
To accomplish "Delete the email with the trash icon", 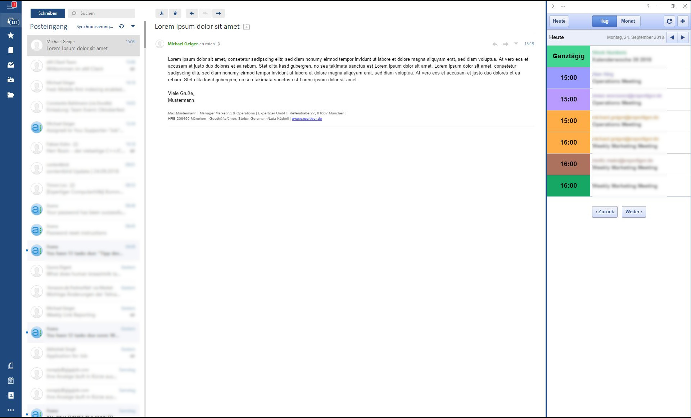I will [175, 13].
